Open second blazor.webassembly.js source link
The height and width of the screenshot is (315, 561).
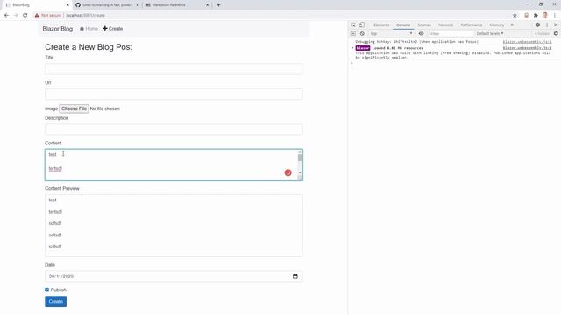527,48
